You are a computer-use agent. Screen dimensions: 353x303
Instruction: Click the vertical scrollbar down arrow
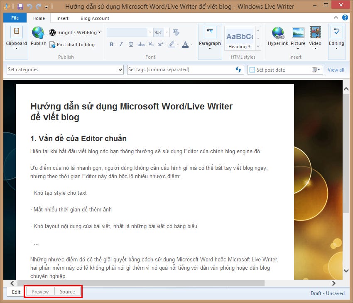coord(346,270)
